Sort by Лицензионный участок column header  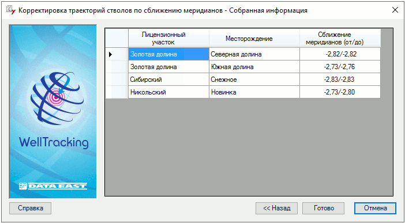168,38
